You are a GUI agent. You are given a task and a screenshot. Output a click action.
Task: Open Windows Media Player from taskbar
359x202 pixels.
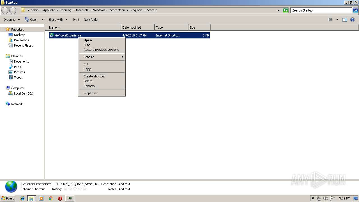tap(41, 198)
